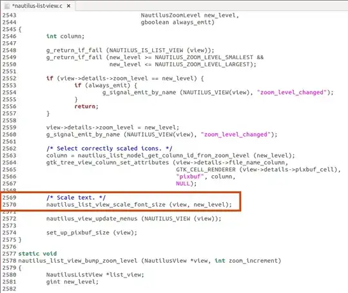Click nautilus_list_view_bump_zoom_level function name

78,261
